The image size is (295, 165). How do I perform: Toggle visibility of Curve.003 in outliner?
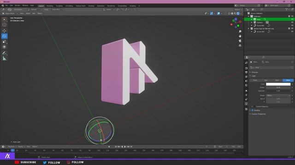[x=292, y=32]
